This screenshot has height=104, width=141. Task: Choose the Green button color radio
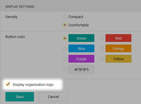click(65, 38)
